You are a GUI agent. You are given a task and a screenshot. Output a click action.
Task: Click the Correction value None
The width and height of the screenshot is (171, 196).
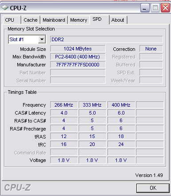point(151,49)
